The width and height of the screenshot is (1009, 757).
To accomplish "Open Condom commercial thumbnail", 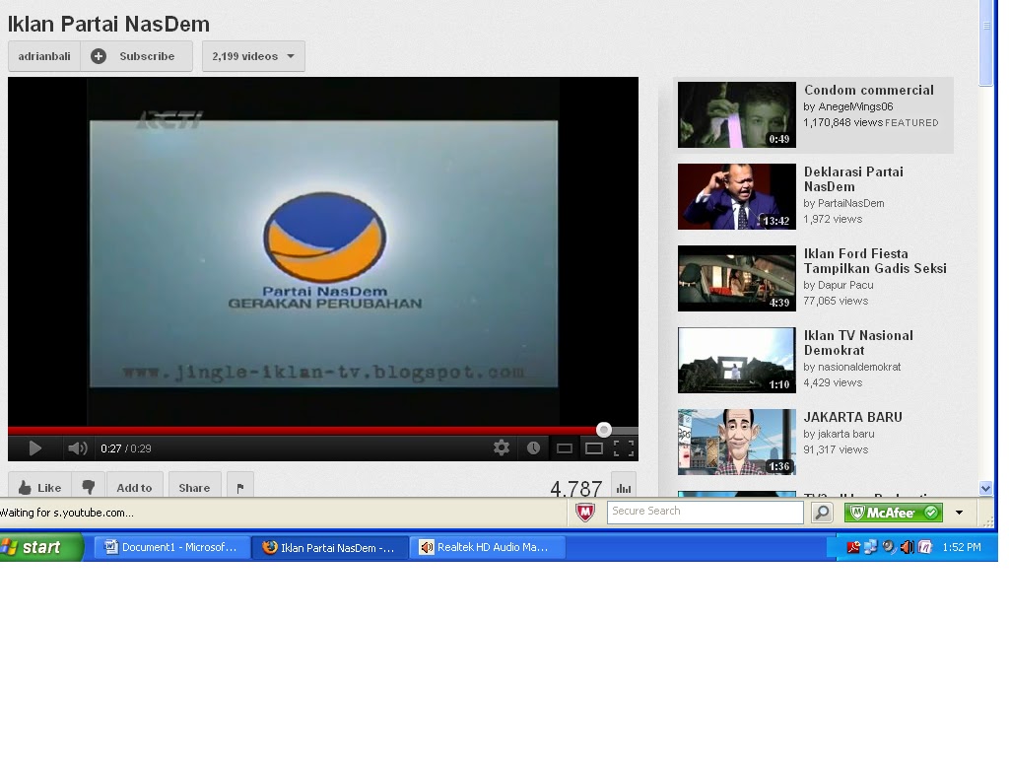I will click(737, 114).
